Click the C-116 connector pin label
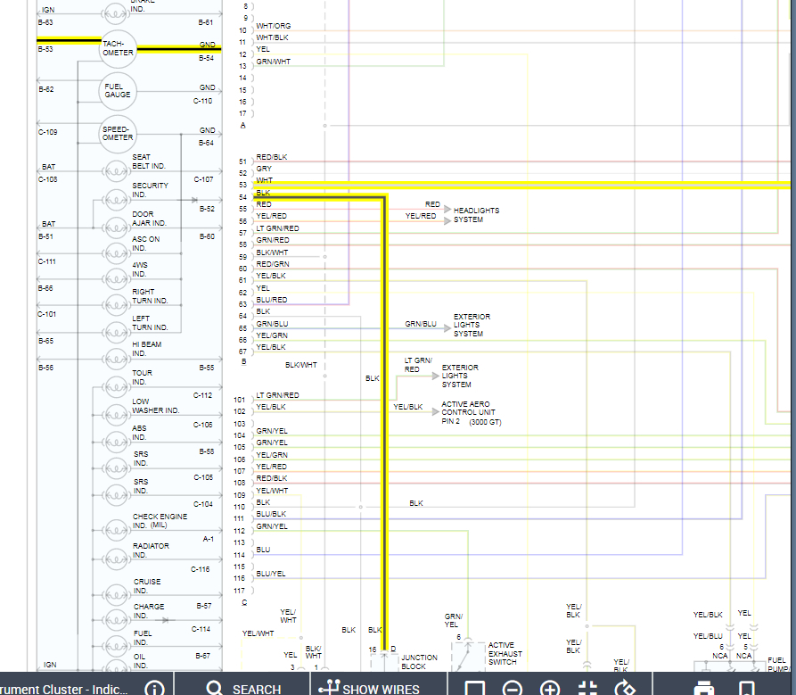This screenshot has height=695, width=796. [x=200, y=569]
